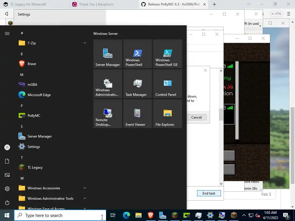Open the network tray icon
Image resolution: width=295 pixels, height=221 pixels.
click(251, 215)
